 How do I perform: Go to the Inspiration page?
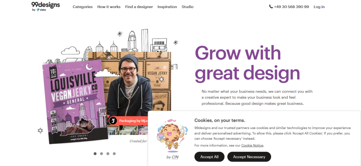(x=167, y=7)
